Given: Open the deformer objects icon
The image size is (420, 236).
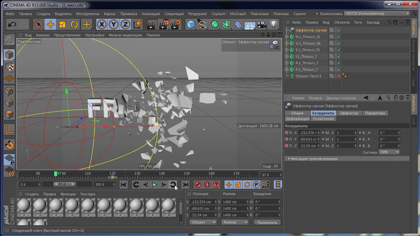Looking at the screenshot, I should pyautogui.click(x=238, y=25).
